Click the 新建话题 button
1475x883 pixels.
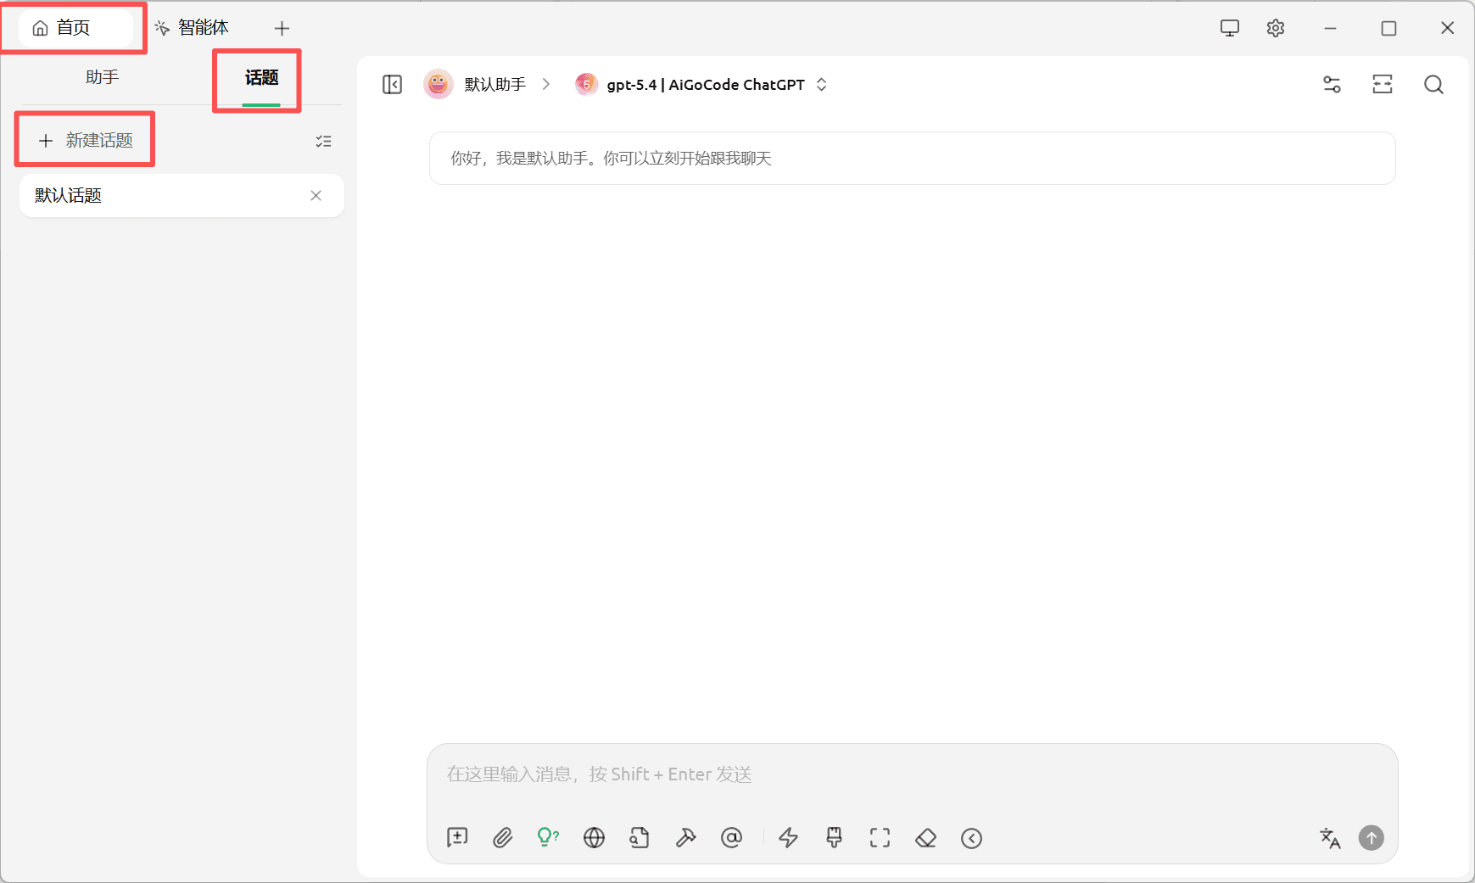[x=86, y=140]
